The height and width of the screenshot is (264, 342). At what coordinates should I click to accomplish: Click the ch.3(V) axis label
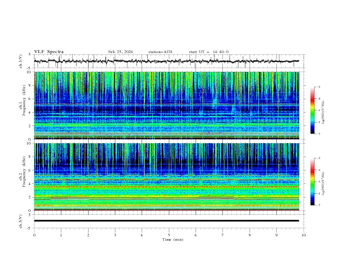pos(20,221)
